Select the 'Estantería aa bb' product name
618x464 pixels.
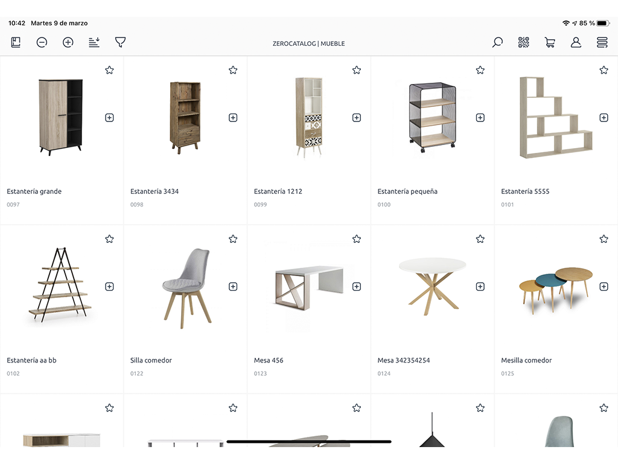pyautogui.click(x=31, y=360)
